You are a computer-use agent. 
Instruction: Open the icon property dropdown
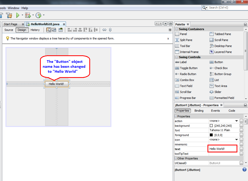tap(236, 140)
